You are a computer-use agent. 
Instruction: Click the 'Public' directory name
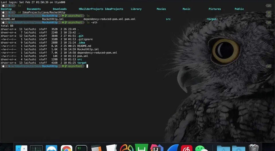click(239, 9)
